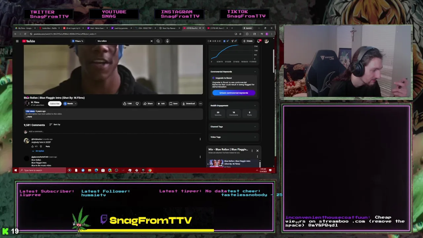Open a new browser tab

pos(232,28)
